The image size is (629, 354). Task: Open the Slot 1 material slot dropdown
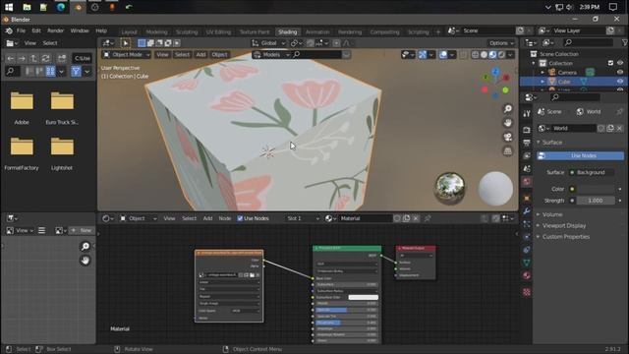(x=303, y=218)
